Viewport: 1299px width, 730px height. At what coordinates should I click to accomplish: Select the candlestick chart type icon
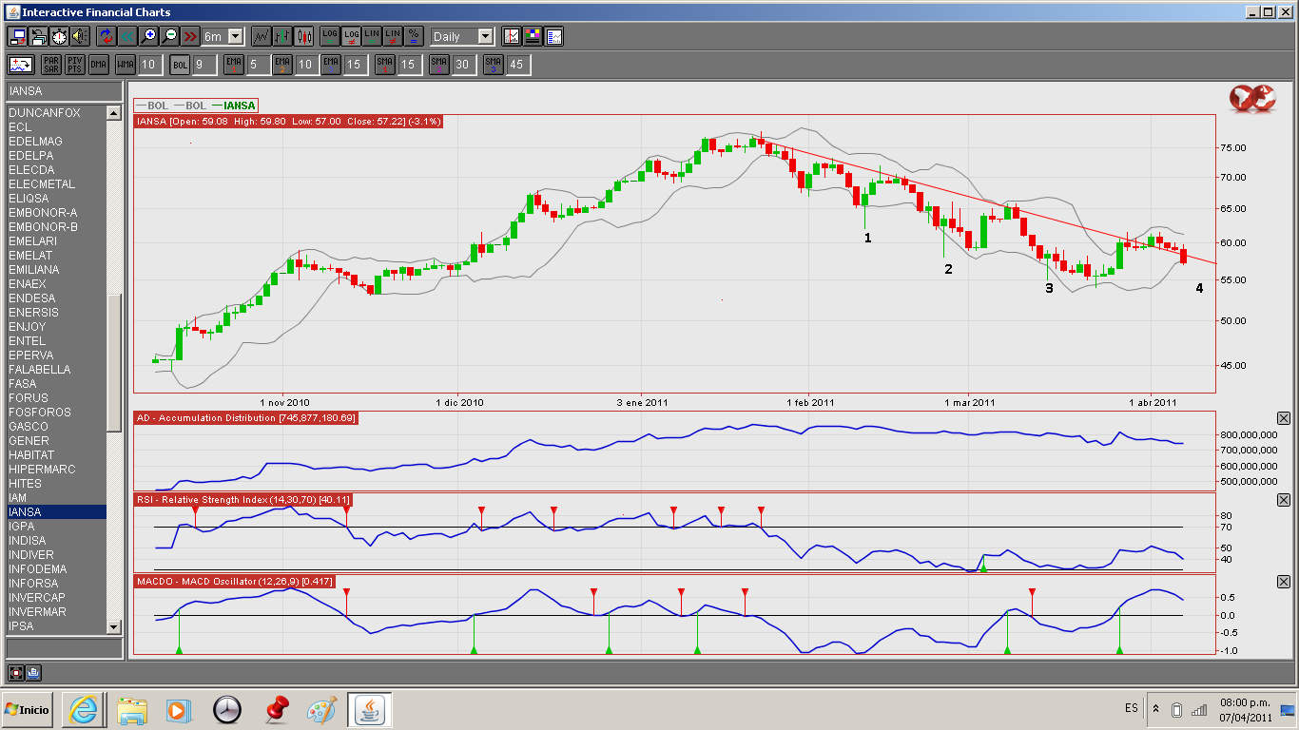click(x=304, y=36)
